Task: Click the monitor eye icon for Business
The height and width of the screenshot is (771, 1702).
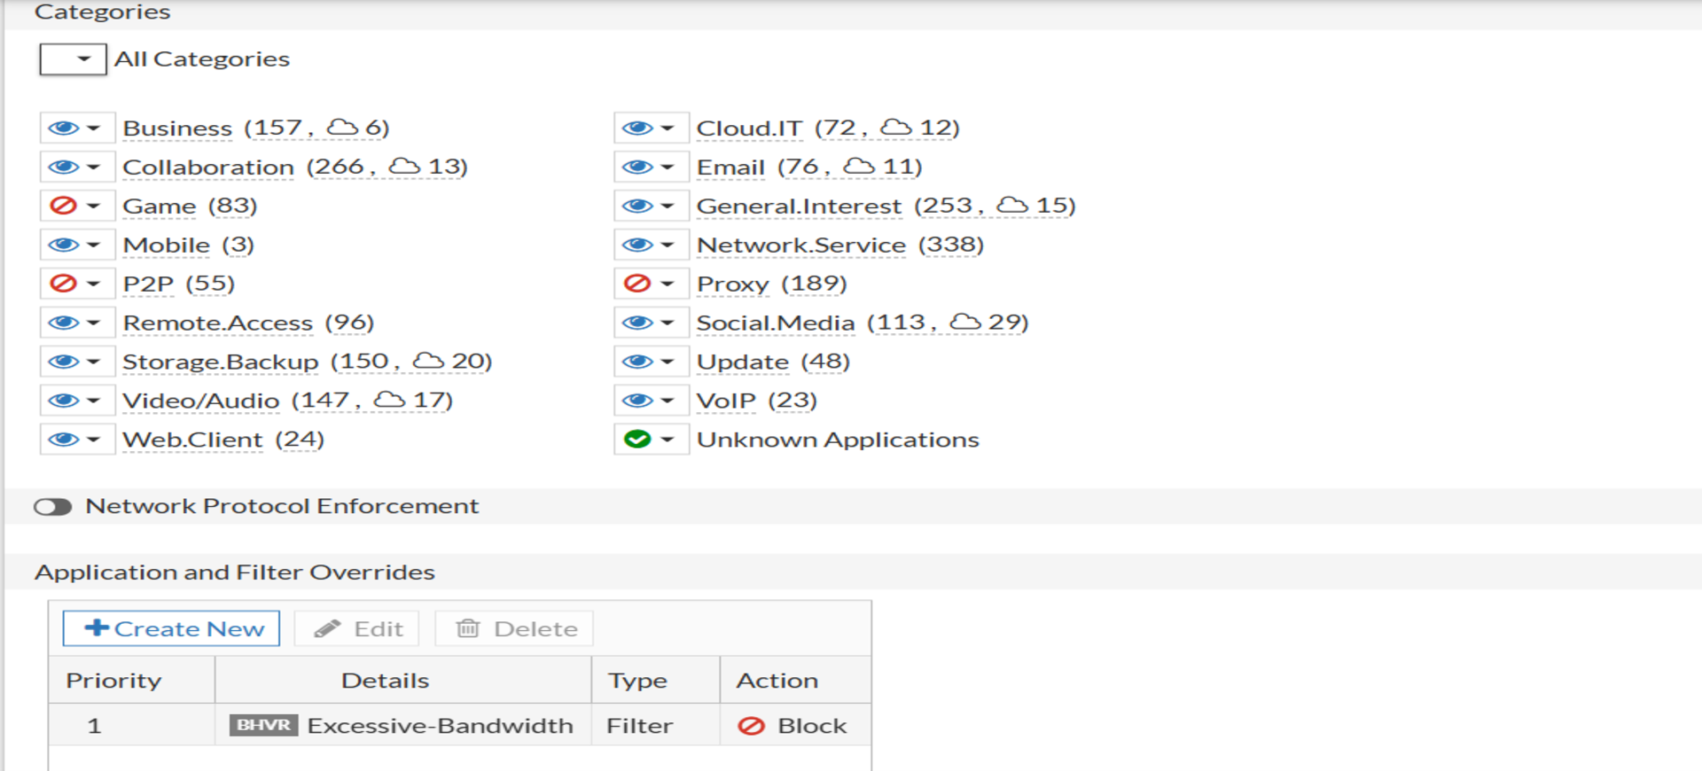Action: coord(63,128)
